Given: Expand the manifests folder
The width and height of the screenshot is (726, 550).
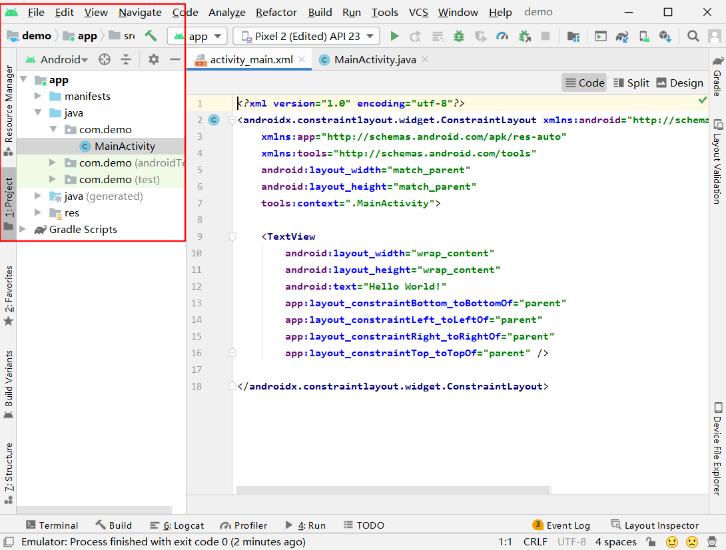Looking at the screenshot, I should [38, 96].
